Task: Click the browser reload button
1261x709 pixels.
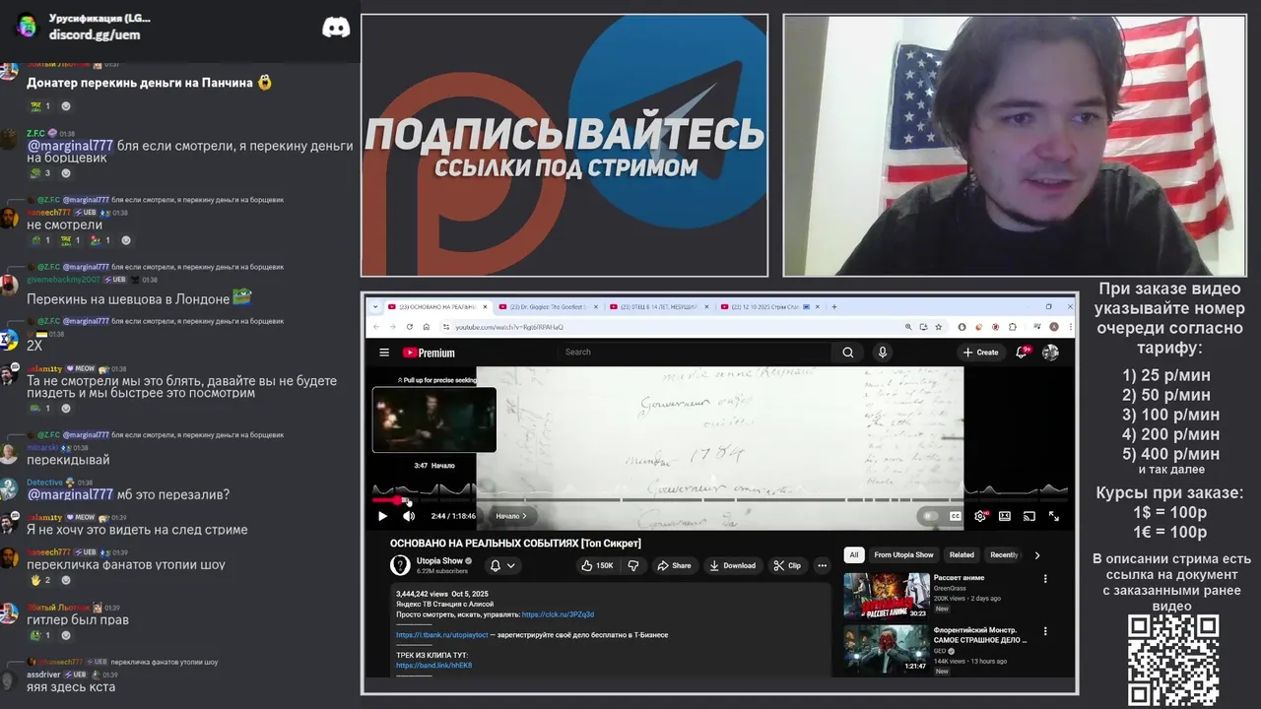Action: 410,327
